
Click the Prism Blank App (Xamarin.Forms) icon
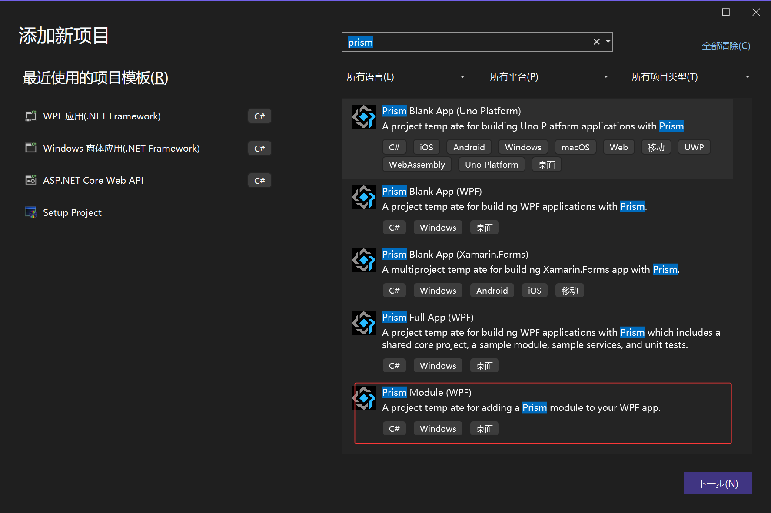click(363, 260)
